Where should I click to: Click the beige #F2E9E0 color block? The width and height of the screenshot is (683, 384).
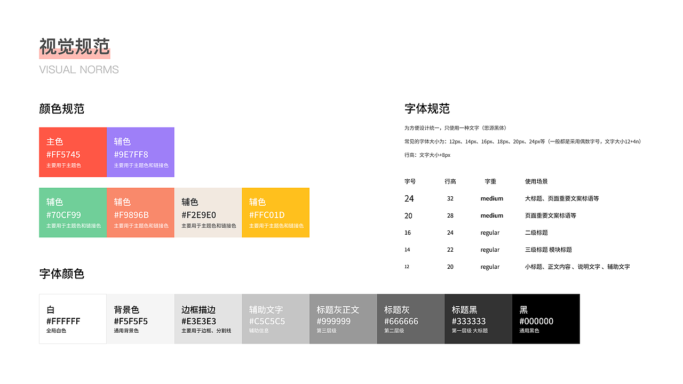click(208, 212)
